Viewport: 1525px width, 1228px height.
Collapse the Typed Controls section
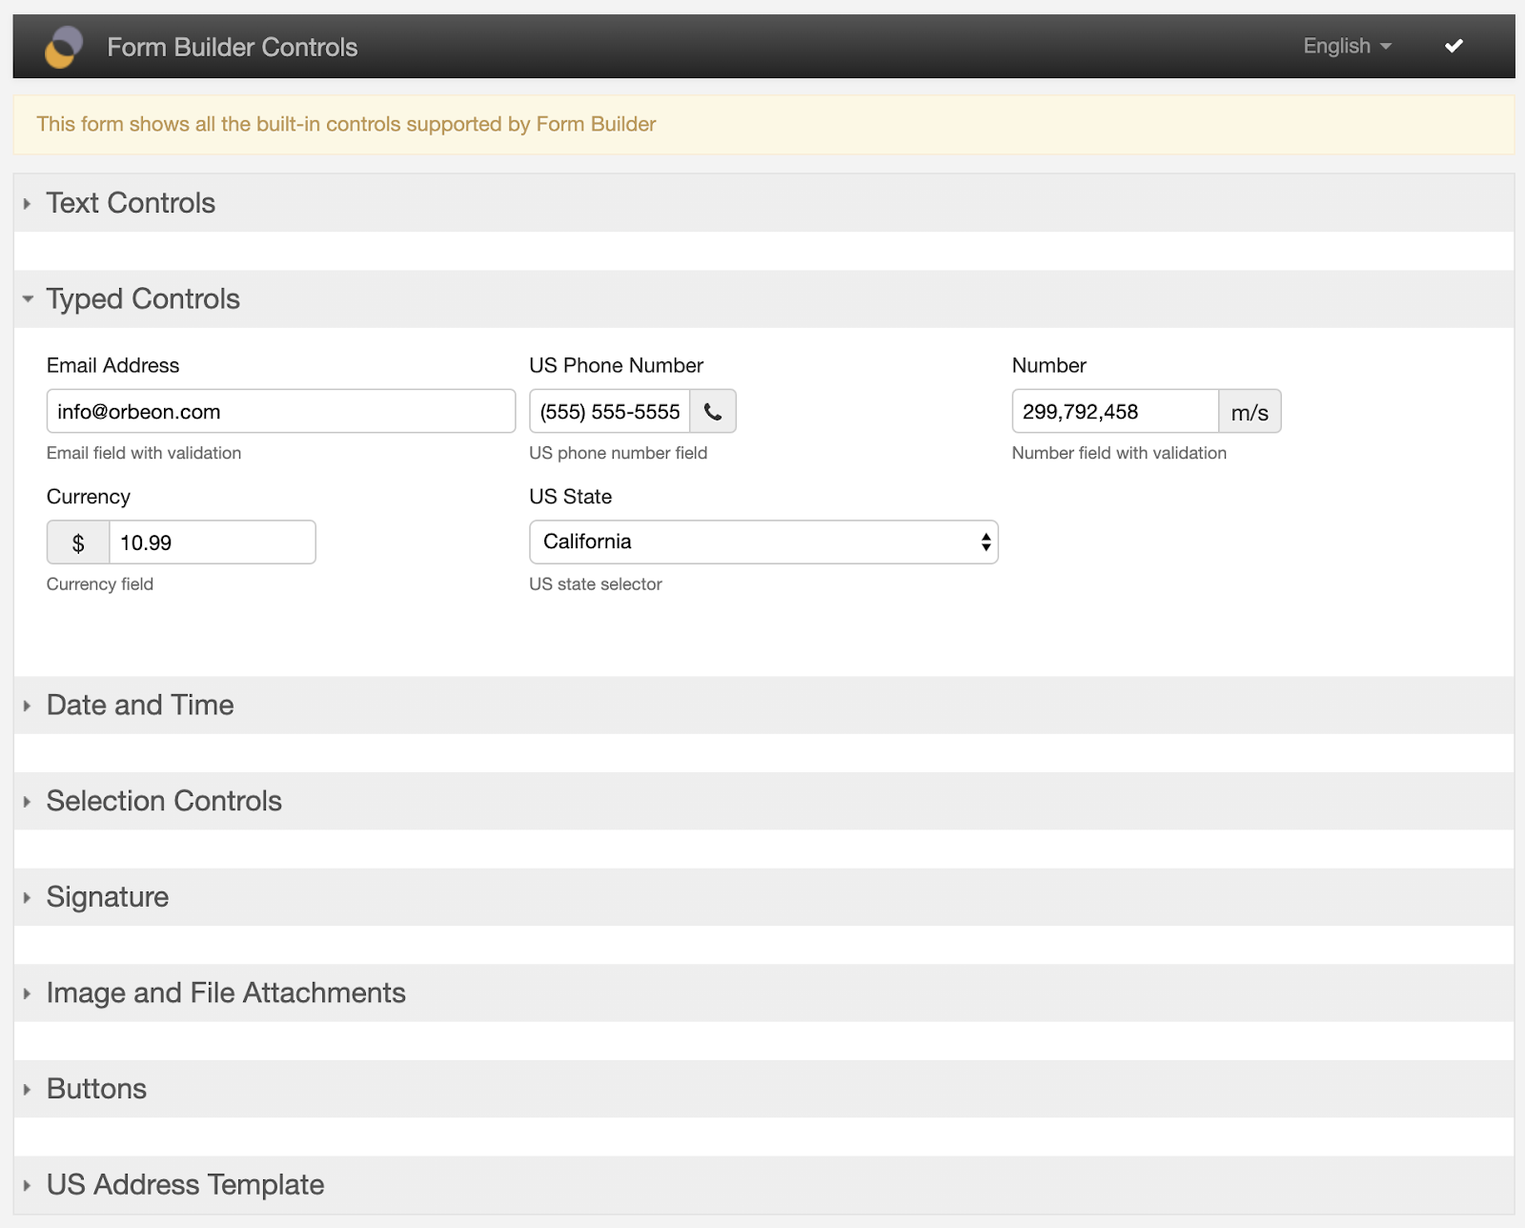[x=143, y=299]
